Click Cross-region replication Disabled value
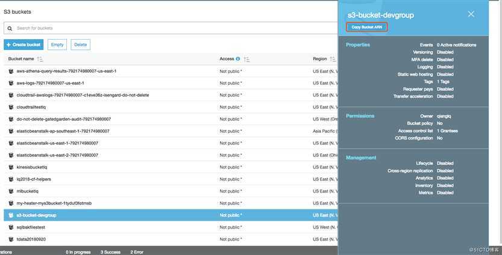 445,171
